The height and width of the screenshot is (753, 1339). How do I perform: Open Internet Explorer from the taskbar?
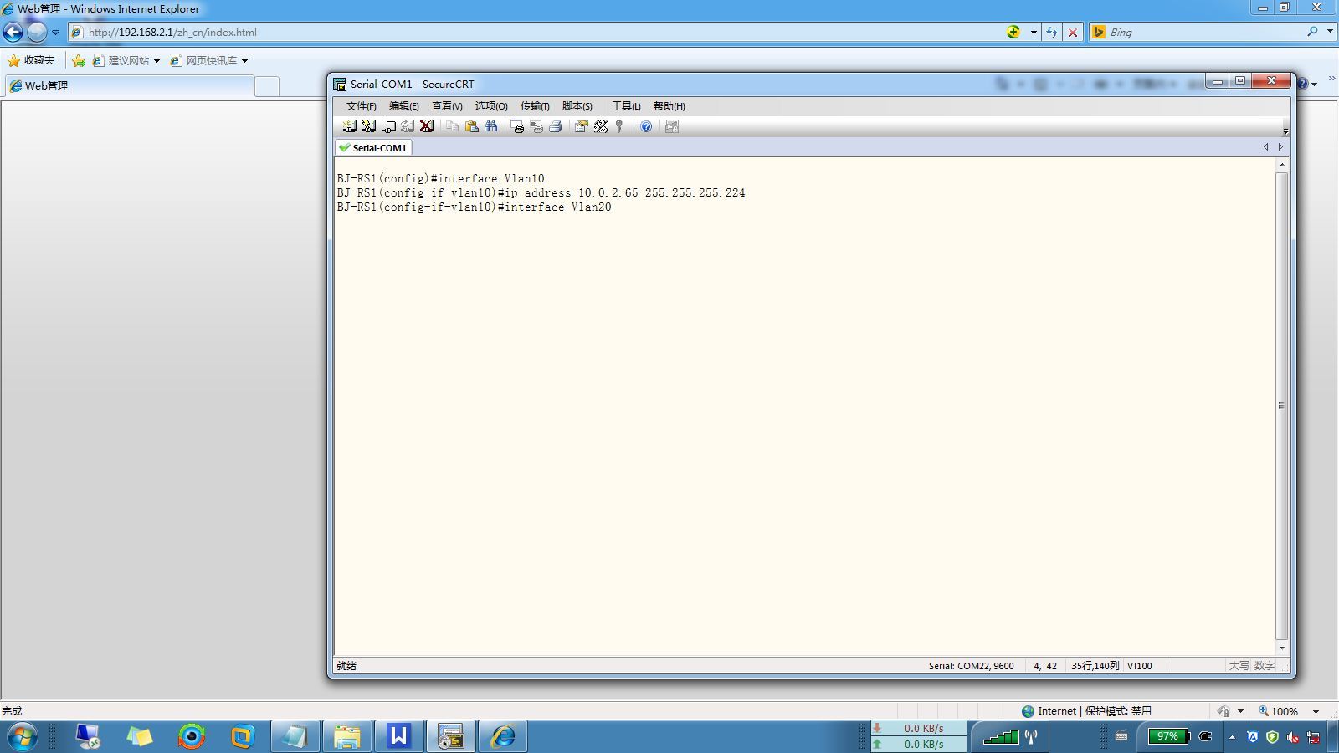[x=502, y=736]
